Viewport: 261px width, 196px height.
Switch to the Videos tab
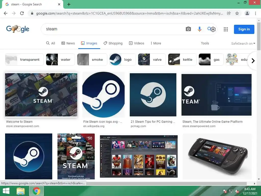pos(137,43)
